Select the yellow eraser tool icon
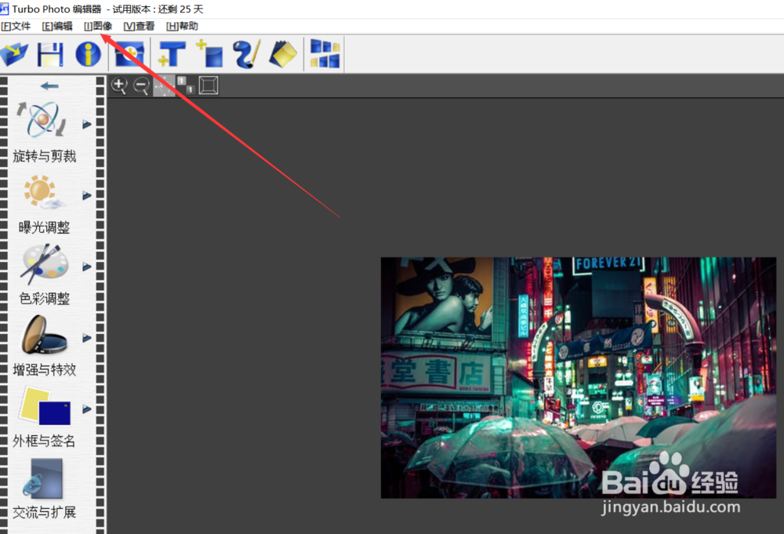 pos(284,54)
